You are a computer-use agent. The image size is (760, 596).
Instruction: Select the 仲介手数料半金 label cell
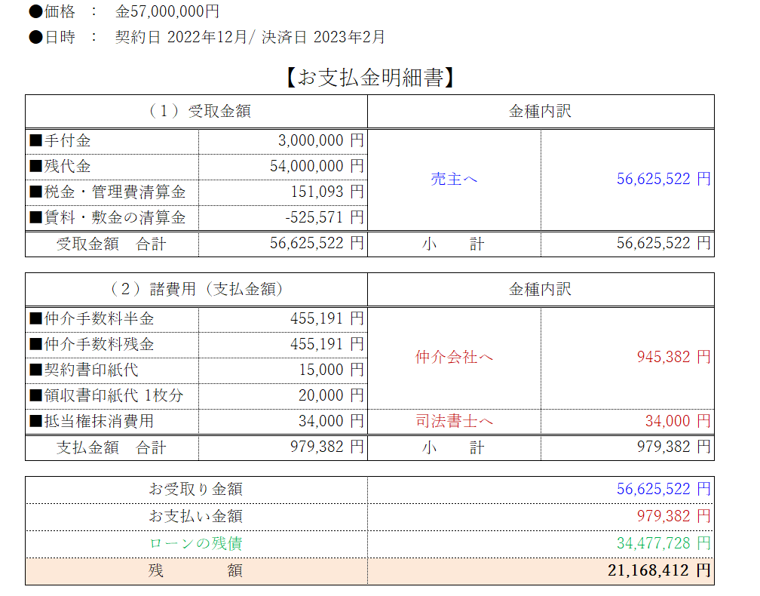(112, 319)
